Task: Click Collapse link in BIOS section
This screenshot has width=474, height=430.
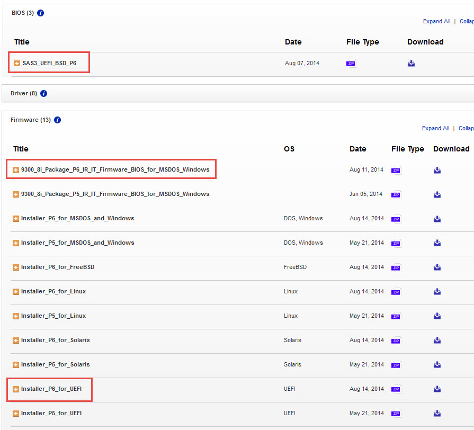Action: pos(467,22)
